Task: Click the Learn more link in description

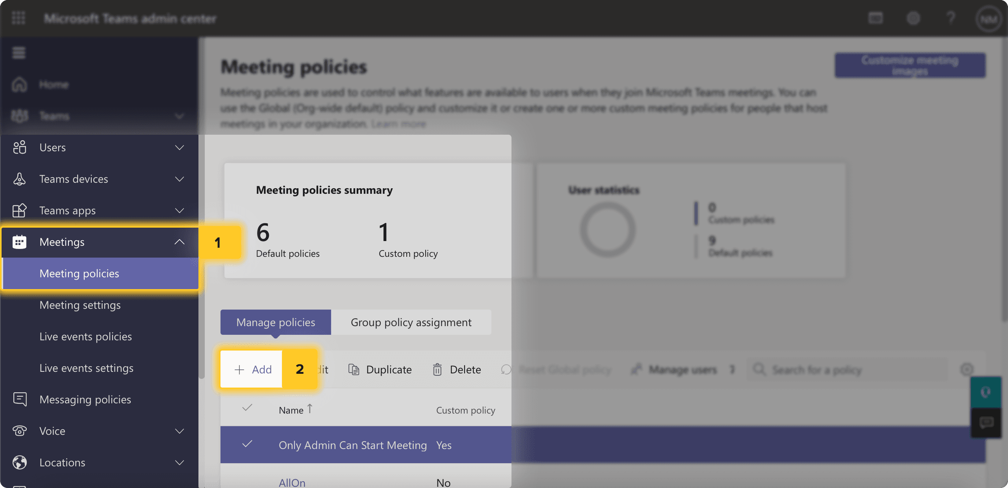Action: tap(398, 124)
